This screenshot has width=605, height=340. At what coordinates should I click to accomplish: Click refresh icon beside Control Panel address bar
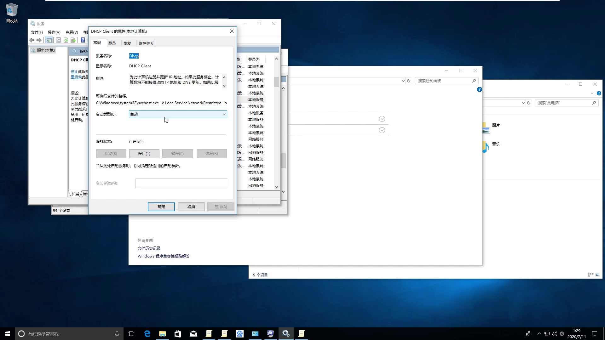[x=409, y=81]
